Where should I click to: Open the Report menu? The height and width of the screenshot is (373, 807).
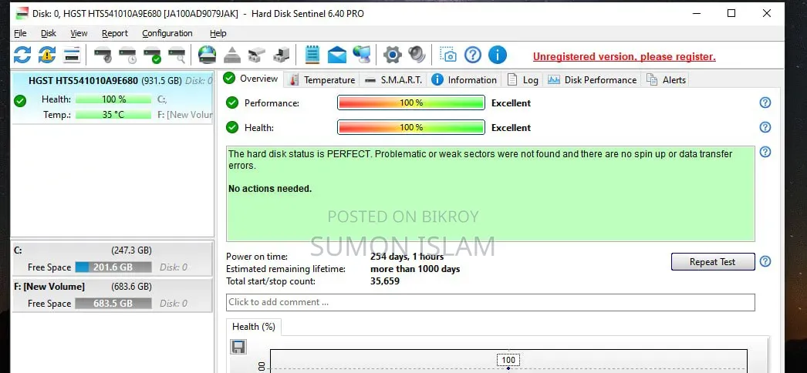point(115,33)
